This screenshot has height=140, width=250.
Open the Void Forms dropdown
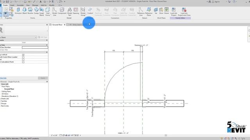pyautogui.click(x=48, y=11)
